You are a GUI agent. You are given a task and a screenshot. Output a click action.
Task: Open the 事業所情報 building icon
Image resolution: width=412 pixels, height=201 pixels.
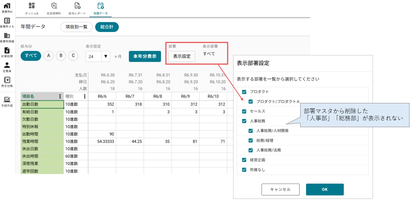(7, 36)
